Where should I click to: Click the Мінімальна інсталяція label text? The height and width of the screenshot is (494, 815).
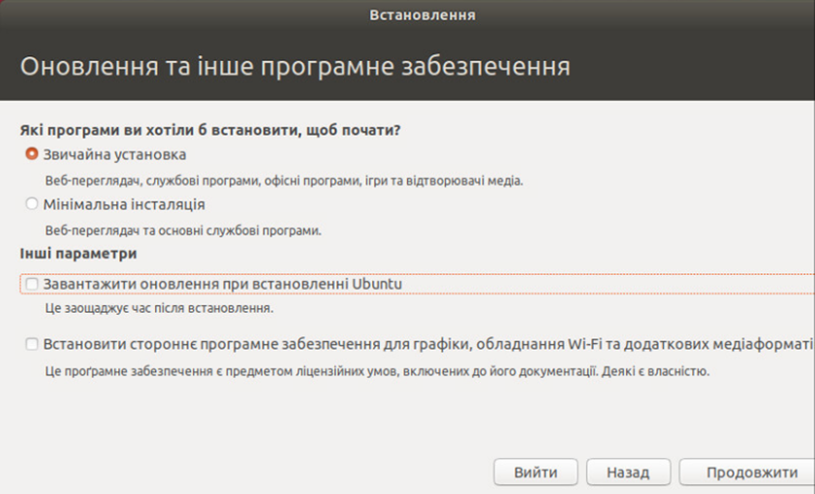click(124, 204)
